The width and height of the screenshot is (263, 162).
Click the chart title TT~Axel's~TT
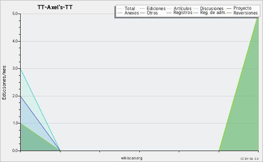pos(55,7)
